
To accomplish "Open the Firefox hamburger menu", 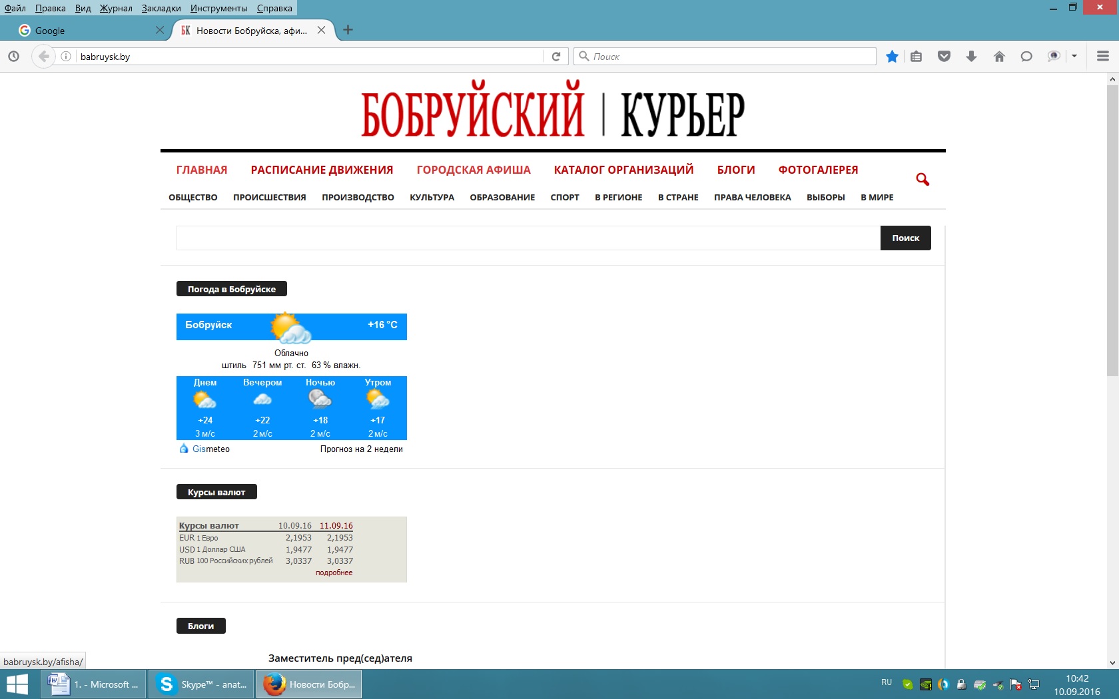I will [1103, 57].
